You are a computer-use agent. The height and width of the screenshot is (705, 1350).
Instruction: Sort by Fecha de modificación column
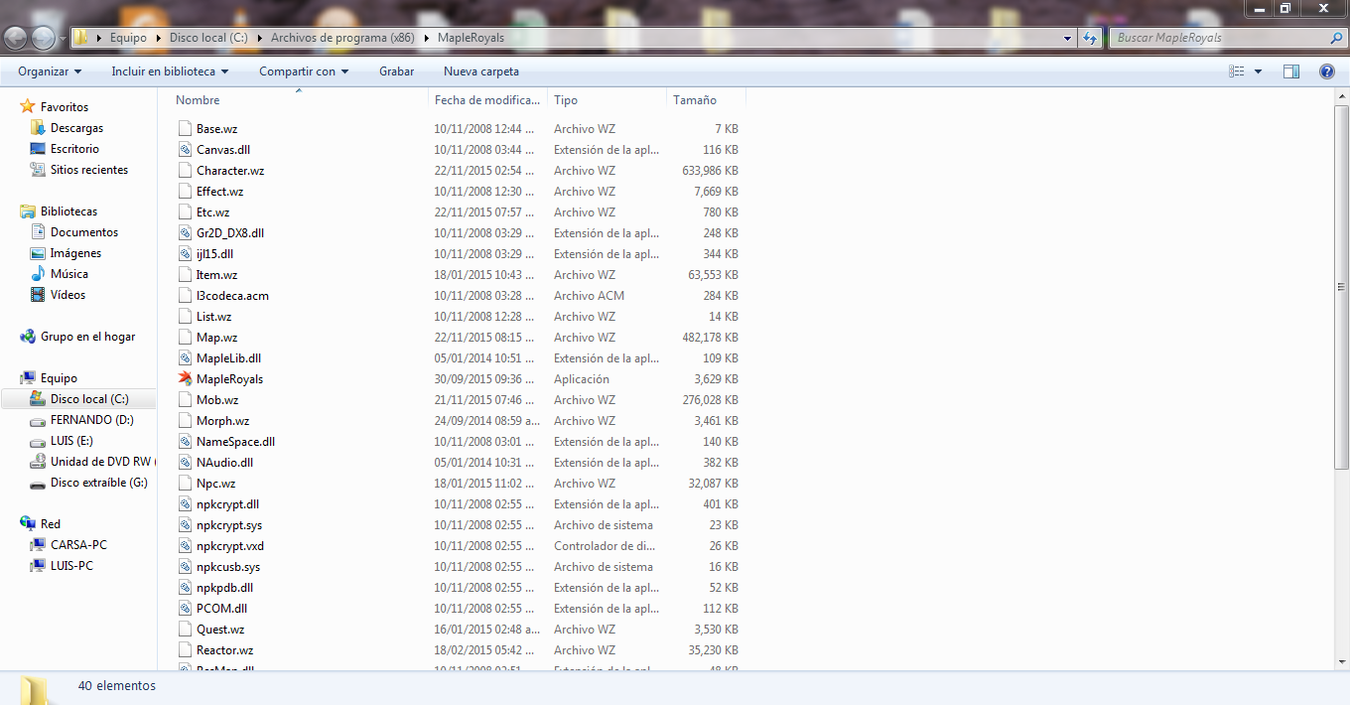tap(488, 100)
